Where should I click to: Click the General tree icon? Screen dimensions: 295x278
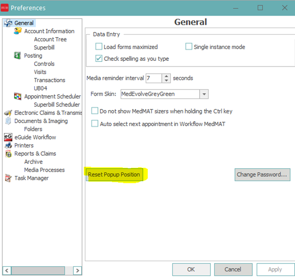[x=8, y=23]
